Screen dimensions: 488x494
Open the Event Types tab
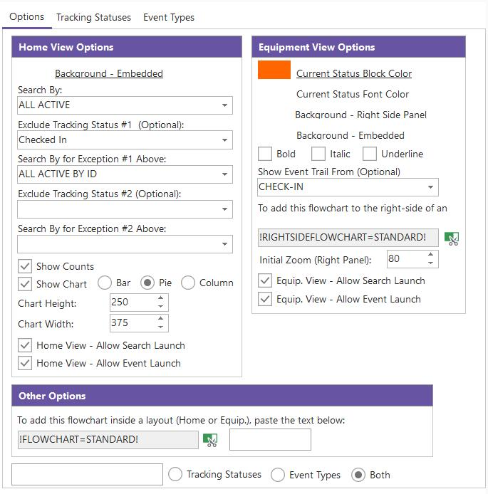tap(169, 17)
